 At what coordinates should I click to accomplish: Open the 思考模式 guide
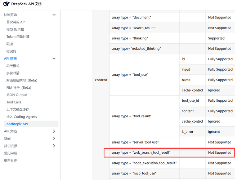point(13,66)
